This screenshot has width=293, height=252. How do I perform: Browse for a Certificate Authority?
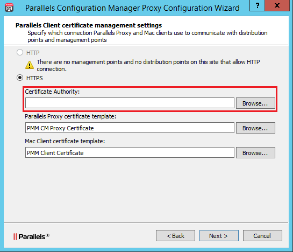point(255,103)
